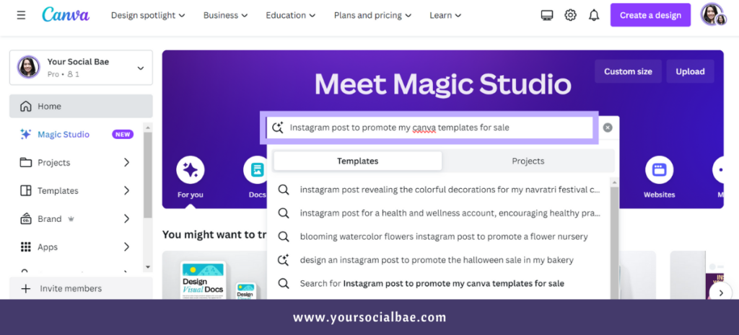Select the For you sparkle circle icon
Screen dimensions: 739x335
(x=191, y=170)
